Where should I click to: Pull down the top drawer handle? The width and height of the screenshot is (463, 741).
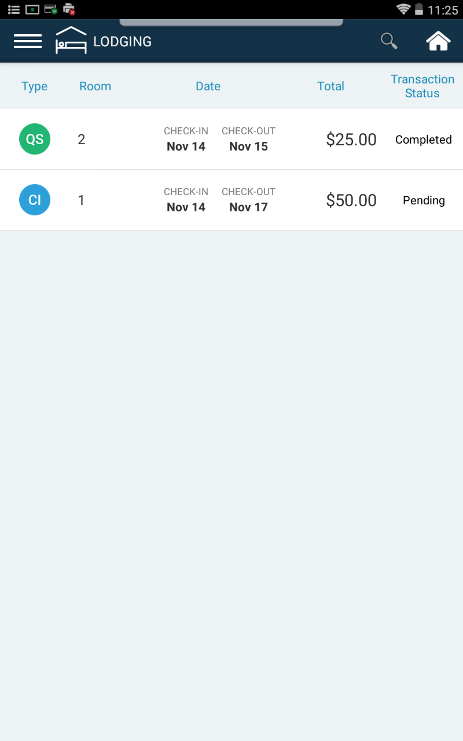pyautogui.click(x=231, y=23)
